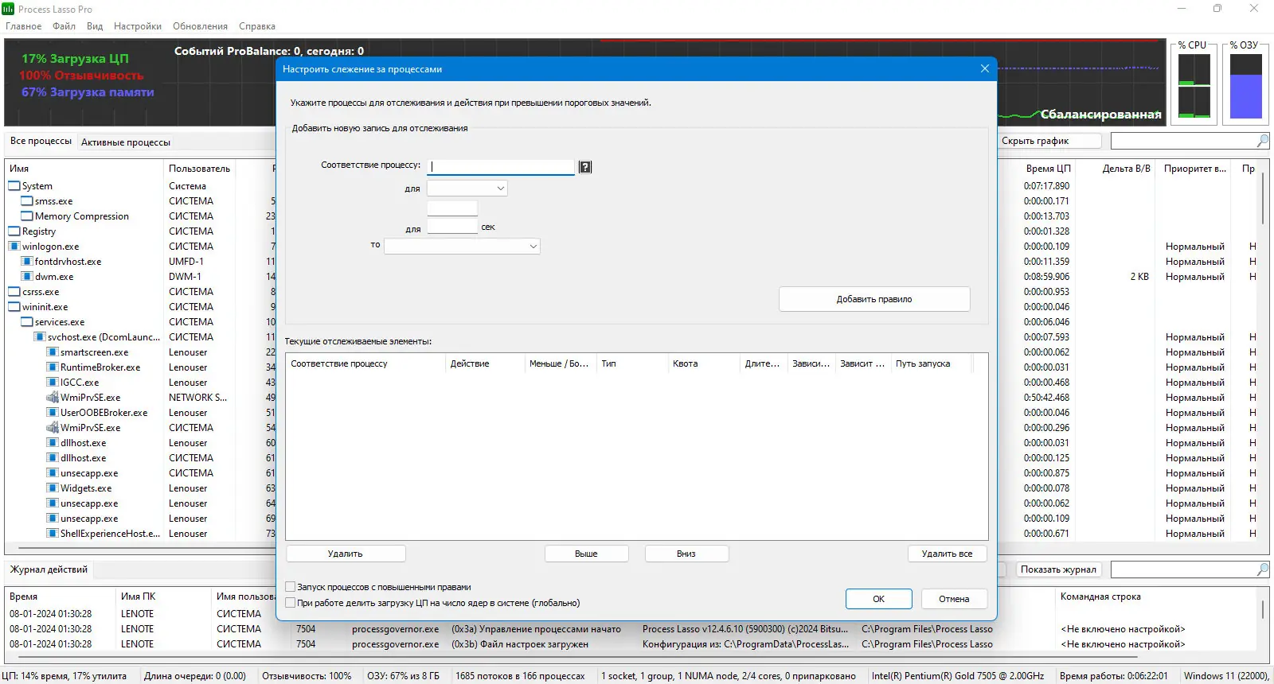Click the winlogon.exe process icon
This screenshot has width=1274, height=684.
(14, 247)
